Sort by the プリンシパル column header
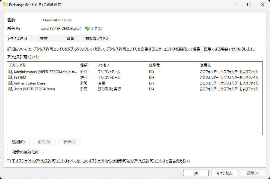The height and width of the screenshot is (179, 270). pos(43,65)
